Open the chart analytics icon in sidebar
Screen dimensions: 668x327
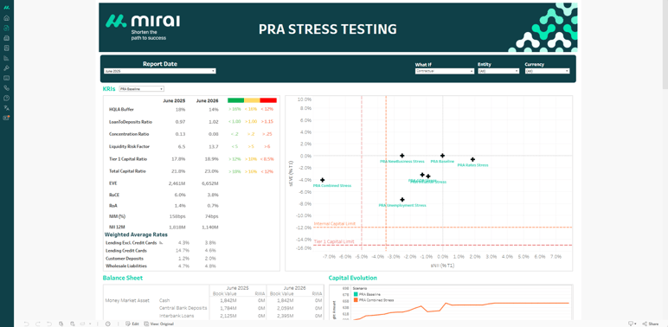pyautogui.click(x=6, y=58)
